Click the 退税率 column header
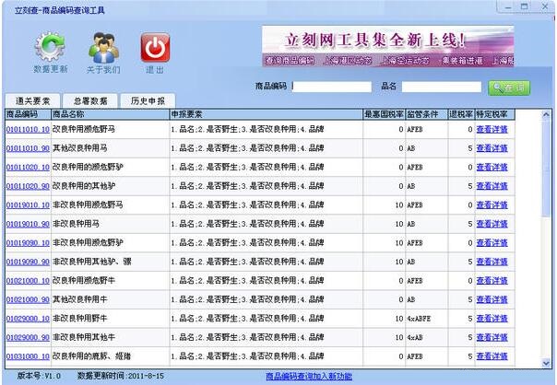This screenshot has height=385, width=557. [x=461, y=114]
